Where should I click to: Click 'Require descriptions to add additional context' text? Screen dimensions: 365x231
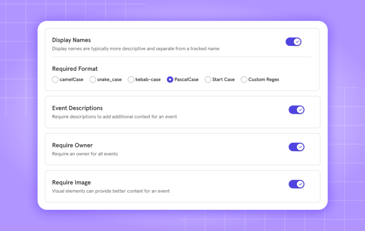coord(115,117)
